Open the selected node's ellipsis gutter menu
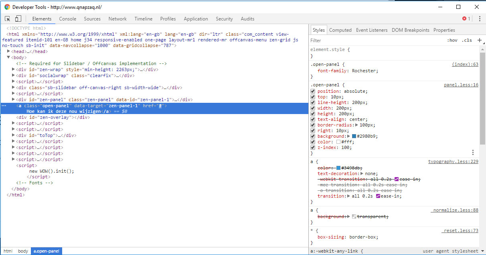This screenshot has height=255, width=486. pos(4,106)
